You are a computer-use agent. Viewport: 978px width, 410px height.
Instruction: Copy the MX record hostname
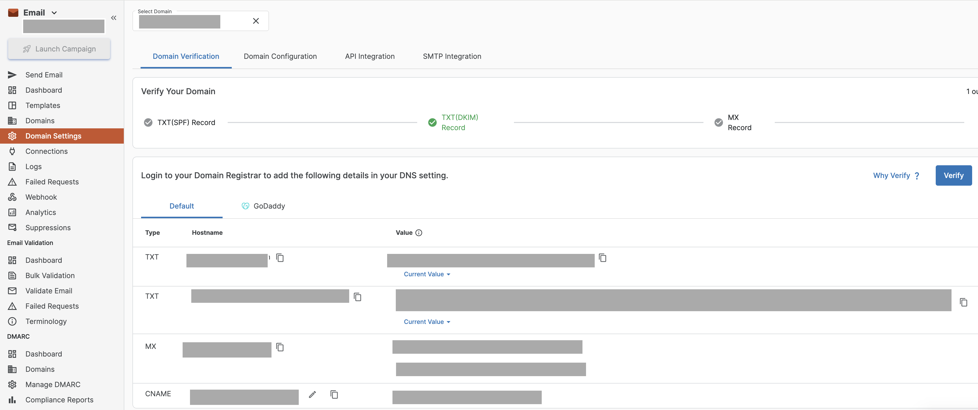(x=280, y=347)
